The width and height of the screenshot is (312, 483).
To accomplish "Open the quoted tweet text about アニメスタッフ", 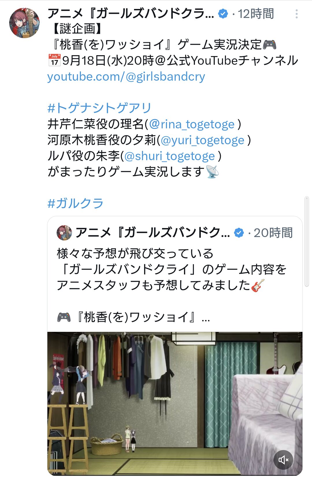I will point(172,269).
